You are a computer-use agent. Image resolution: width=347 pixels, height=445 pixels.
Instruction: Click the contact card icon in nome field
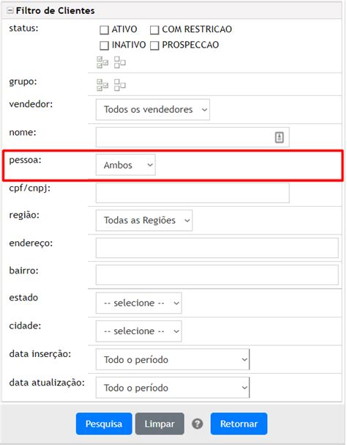pos(279,137)
